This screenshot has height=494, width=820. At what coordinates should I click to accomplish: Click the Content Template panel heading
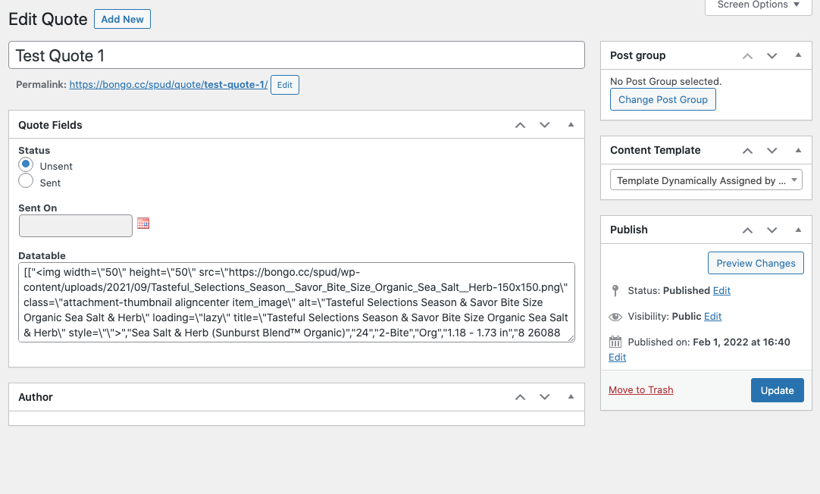pyautogui.click(x=656, y=151)
